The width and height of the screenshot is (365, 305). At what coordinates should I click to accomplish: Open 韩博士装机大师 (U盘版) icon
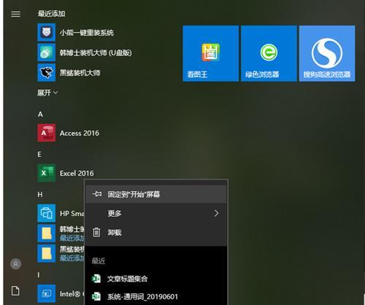coord(47,53)
